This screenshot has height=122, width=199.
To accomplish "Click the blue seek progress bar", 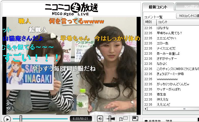I will click(40, 119).
